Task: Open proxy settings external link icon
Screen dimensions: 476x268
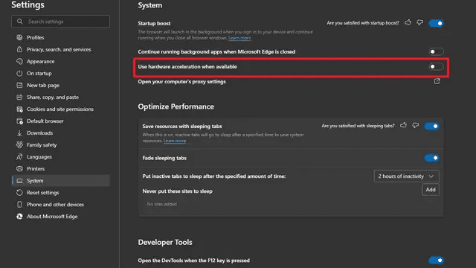Action: (437, 81)
